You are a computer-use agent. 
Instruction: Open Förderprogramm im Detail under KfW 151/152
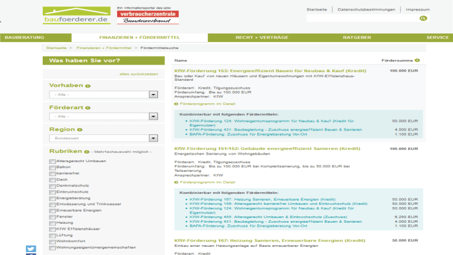207,182
